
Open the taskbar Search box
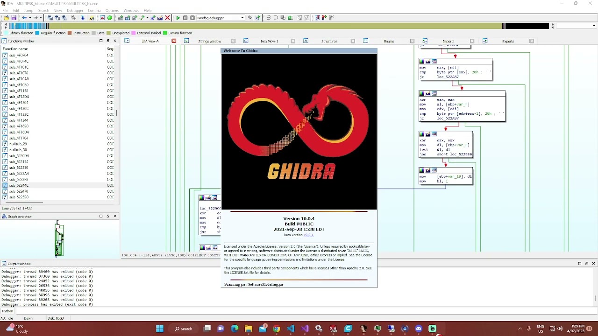[x=184, y=329]
